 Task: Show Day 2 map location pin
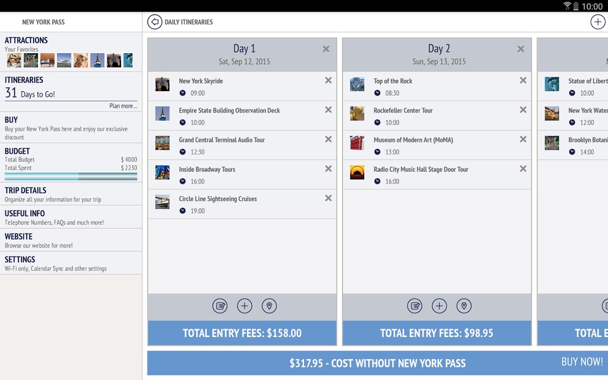coord(464,306)
